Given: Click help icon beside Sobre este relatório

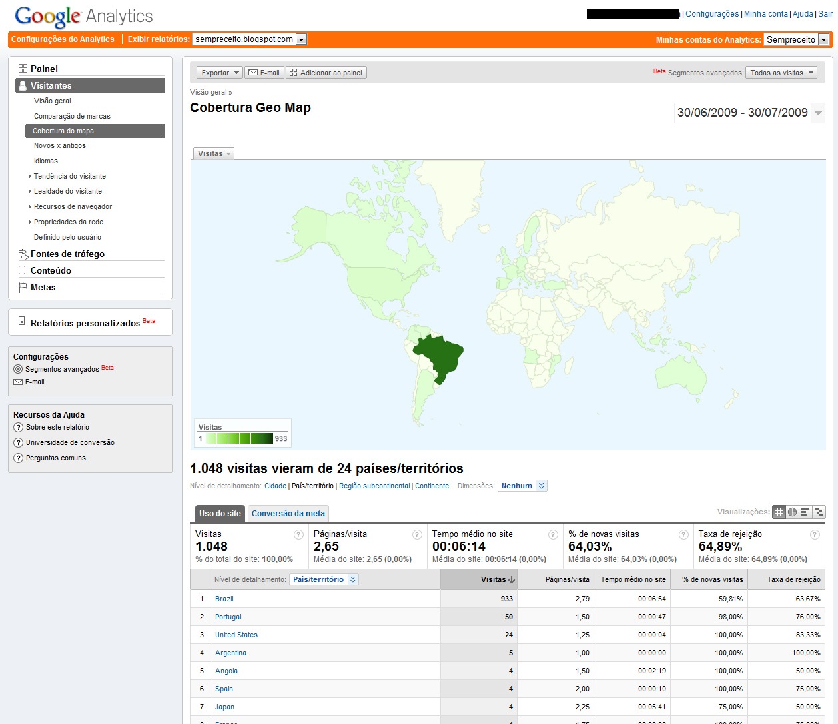Looking at the screenshot, I should point(19,428).
